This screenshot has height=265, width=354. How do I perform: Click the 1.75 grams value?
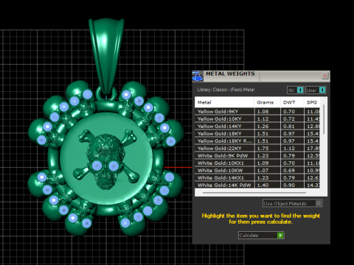pyautogui.click(x=263, y=149)
